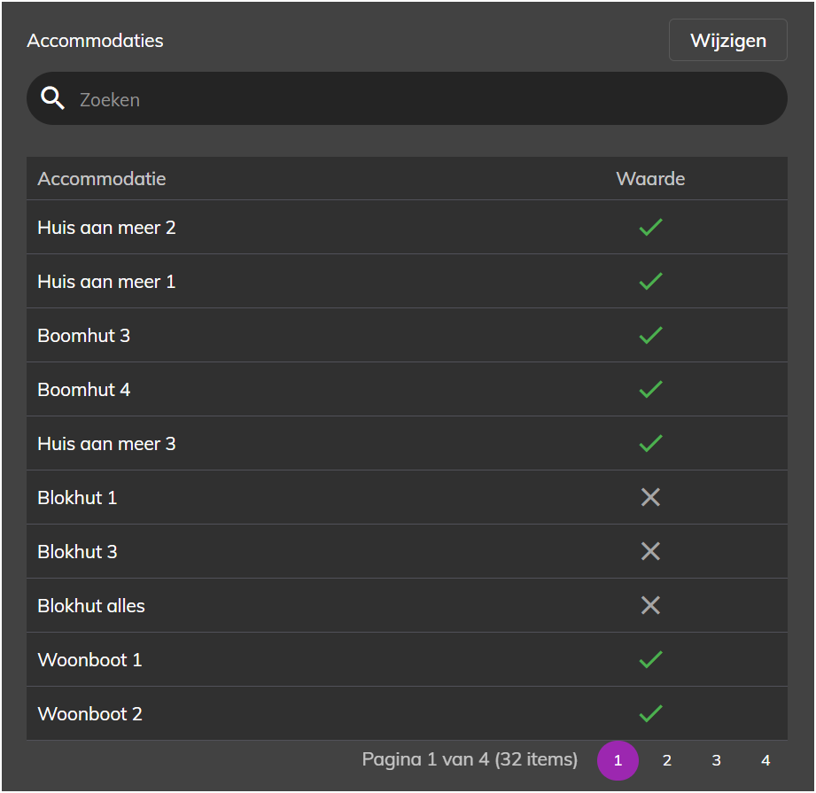Focus the Zoeken search field
Screen dimensions: 816x793
(x=407, y=98)
